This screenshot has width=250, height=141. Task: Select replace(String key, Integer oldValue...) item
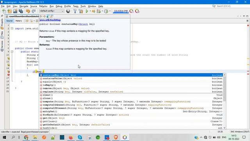[131, 92]
